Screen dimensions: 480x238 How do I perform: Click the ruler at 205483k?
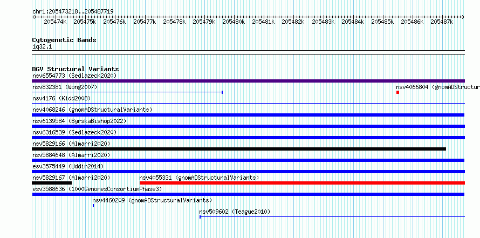pos(323,22)
